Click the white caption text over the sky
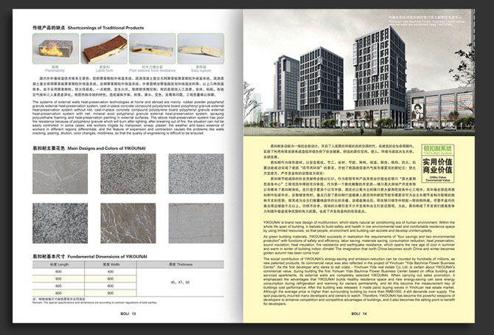This screenshot has height=335, width=494. tap(427, 21)
